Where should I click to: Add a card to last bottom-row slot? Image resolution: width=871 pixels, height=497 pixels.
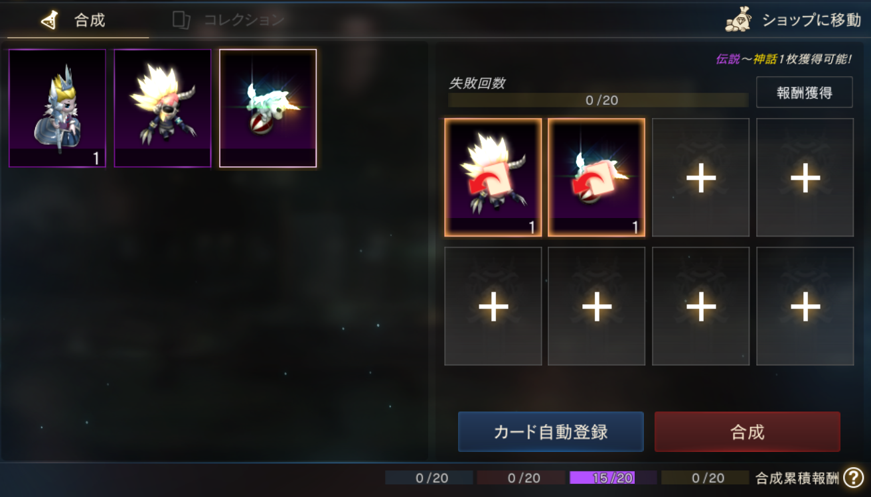(805, 306)
